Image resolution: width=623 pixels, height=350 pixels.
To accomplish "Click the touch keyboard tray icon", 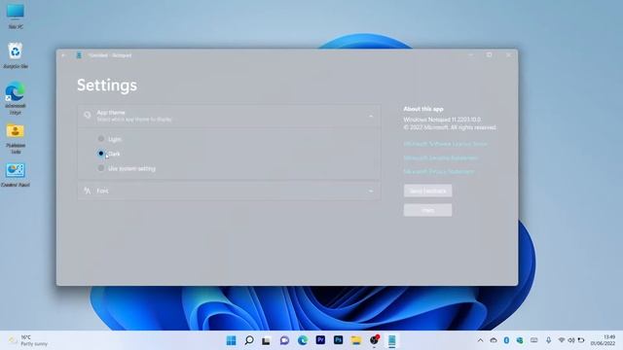I will tap(534, 340).
